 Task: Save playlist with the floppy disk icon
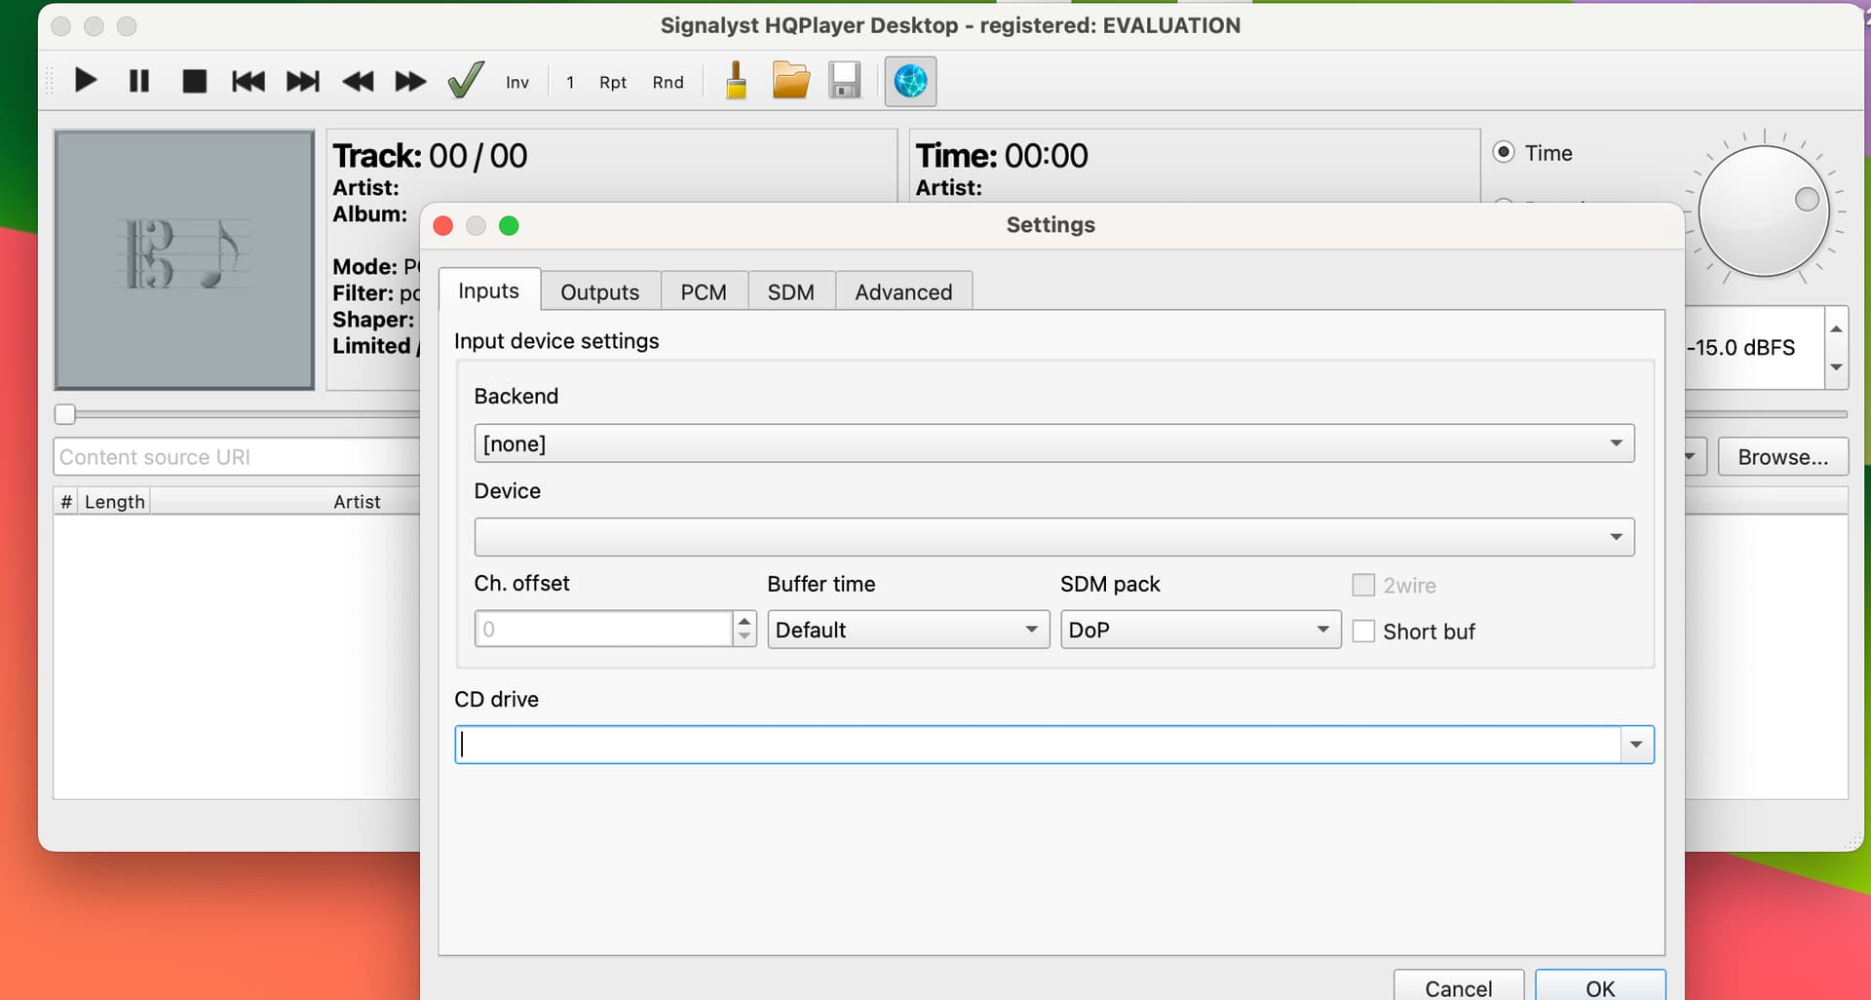845,80
